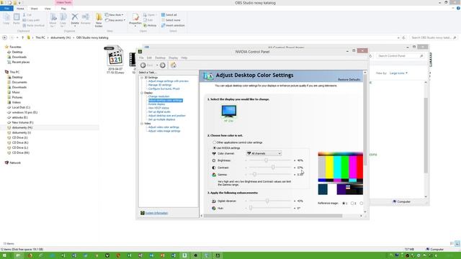The width and height of the screenshot is (461, 259).
Task: Click the Rename ribbon icon
Action: click(86, 17)
